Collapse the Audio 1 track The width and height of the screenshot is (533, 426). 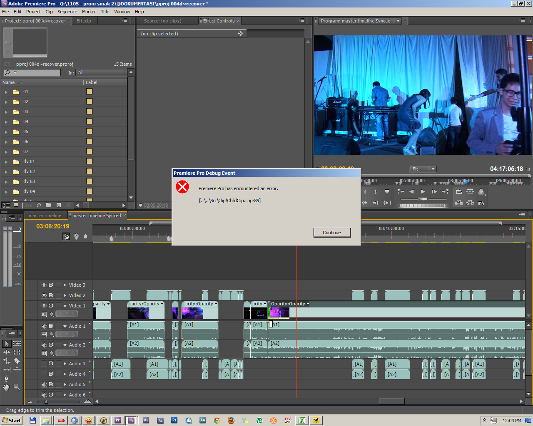click(x=65, y=326)
